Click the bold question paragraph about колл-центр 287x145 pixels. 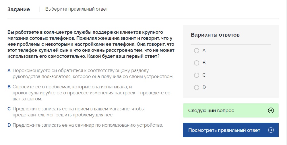(x=91, y=44)
